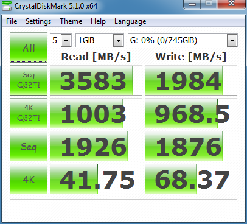Run all benchmarks with the All button
Image resolution: width=247 pixels, height=224 pixels.
(x=29, y=47)
